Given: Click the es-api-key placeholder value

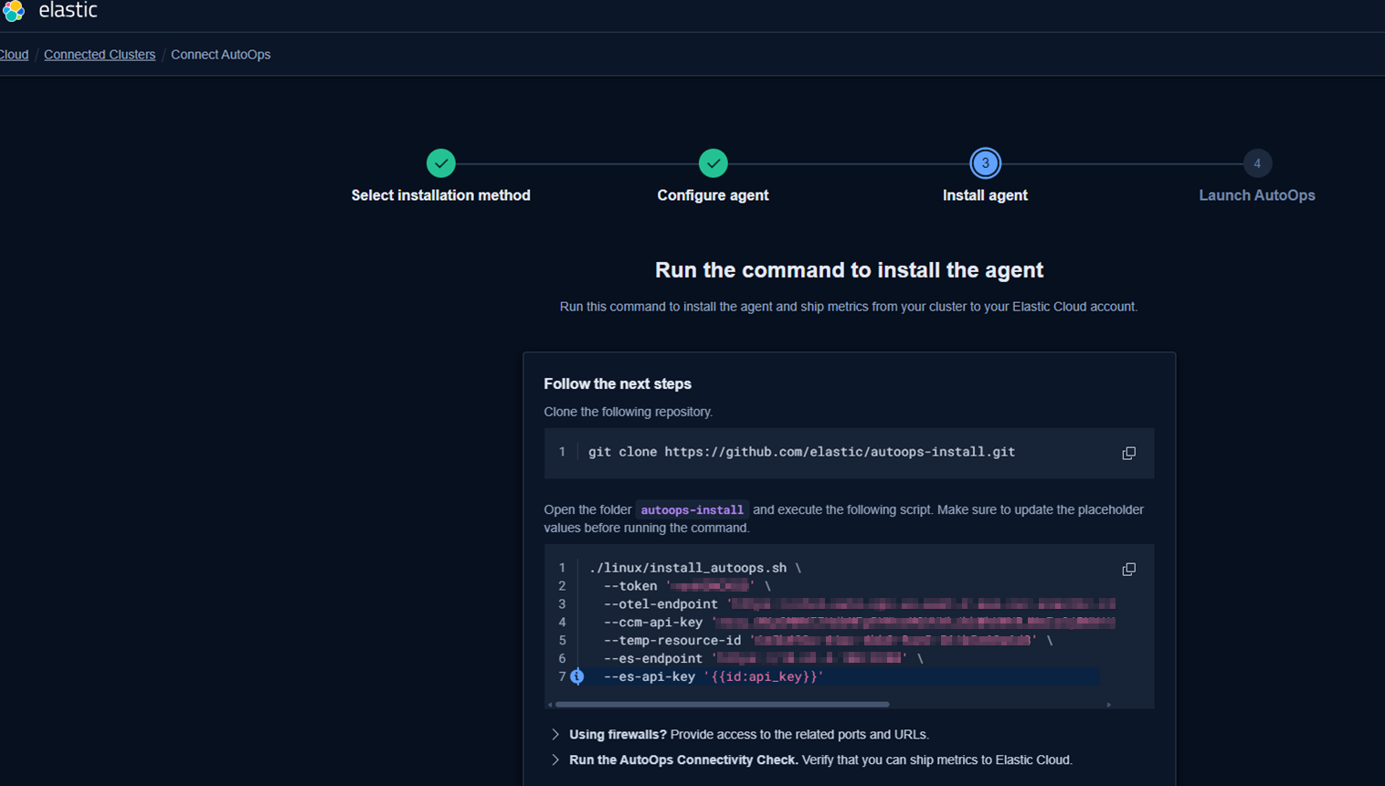Looking at the screenshot, I should (764, 676).
